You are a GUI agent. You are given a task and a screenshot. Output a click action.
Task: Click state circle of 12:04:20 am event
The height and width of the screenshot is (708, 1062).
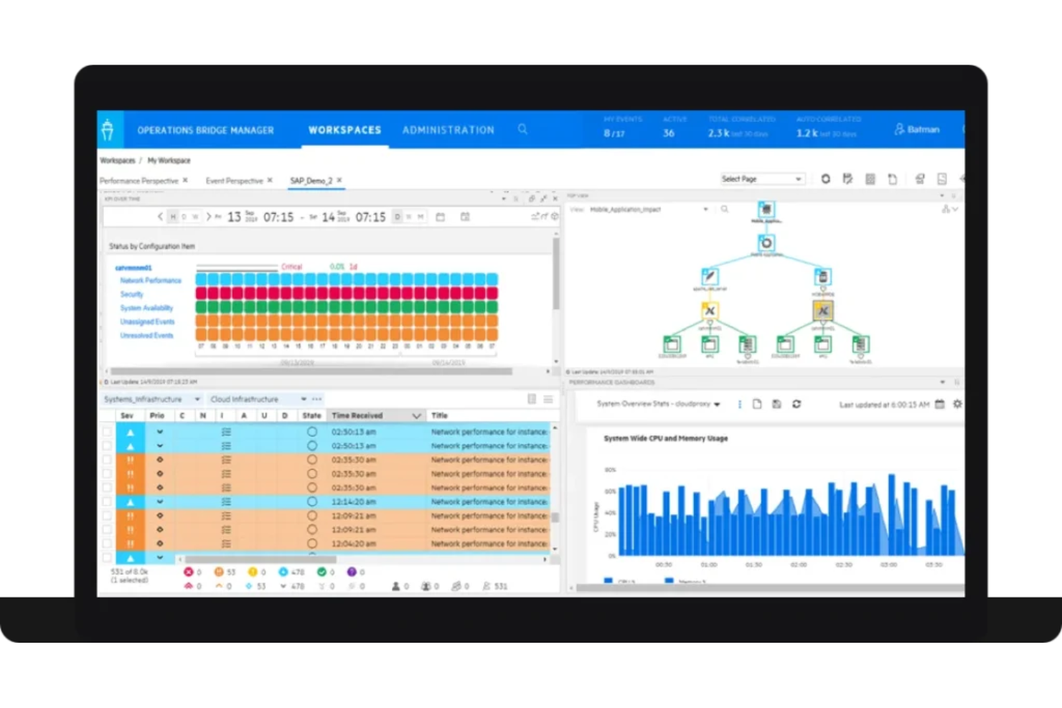click(311, 544)
